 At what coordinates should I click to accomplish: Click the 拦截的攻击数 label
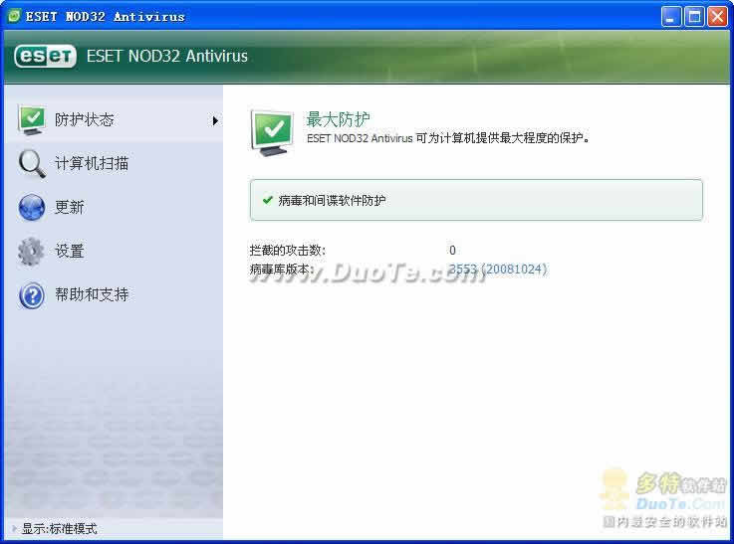tap(288, 251)
